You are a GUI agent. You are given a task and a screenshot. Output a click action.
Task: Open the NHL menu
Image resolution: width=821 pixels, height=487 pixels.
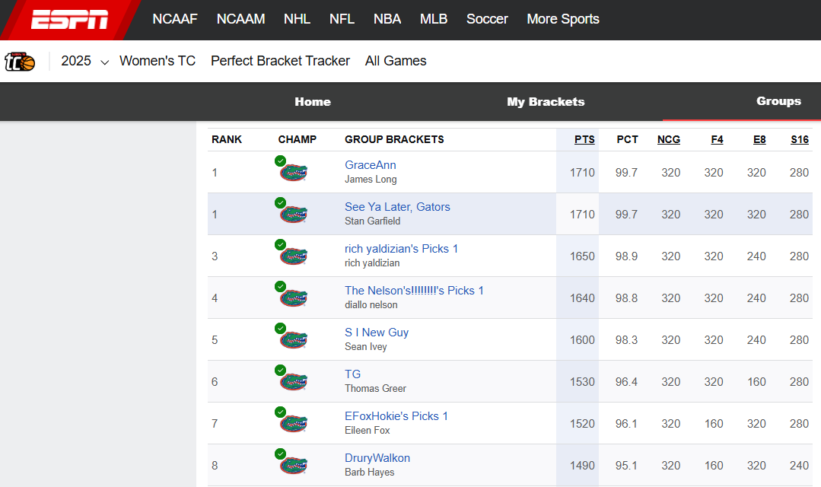(297, 19)
